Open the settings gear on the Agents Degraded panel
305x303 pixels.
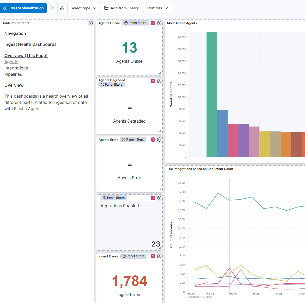[159, 81]
